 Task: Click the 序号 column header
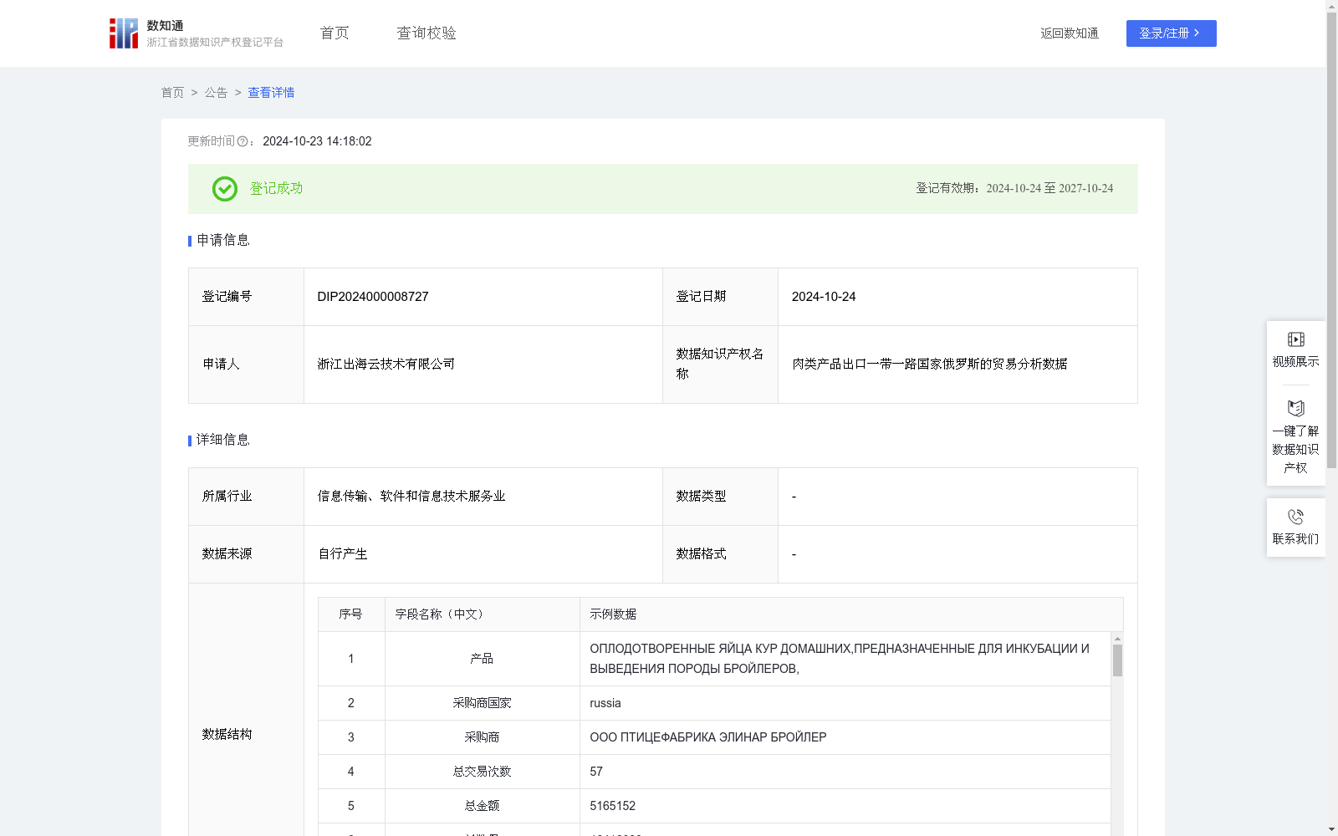click(x=351, y=614)
